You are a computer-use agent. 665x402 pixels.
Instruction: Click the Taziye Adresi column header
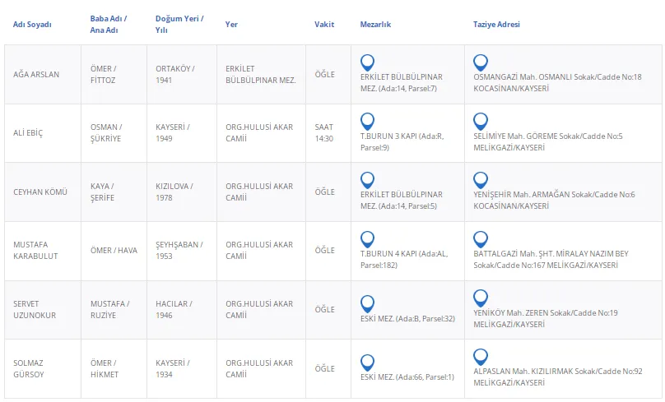496,25
